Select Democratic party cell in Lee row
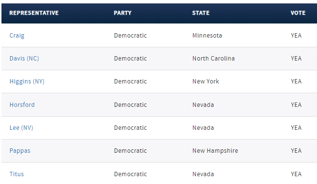This screenshot has height=184, width=317. coord(130,128)
